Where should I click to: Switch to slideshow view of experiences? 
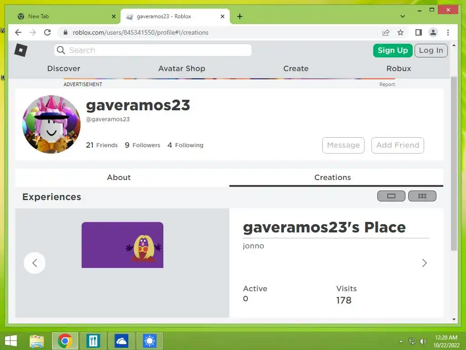tap(391, 196)
